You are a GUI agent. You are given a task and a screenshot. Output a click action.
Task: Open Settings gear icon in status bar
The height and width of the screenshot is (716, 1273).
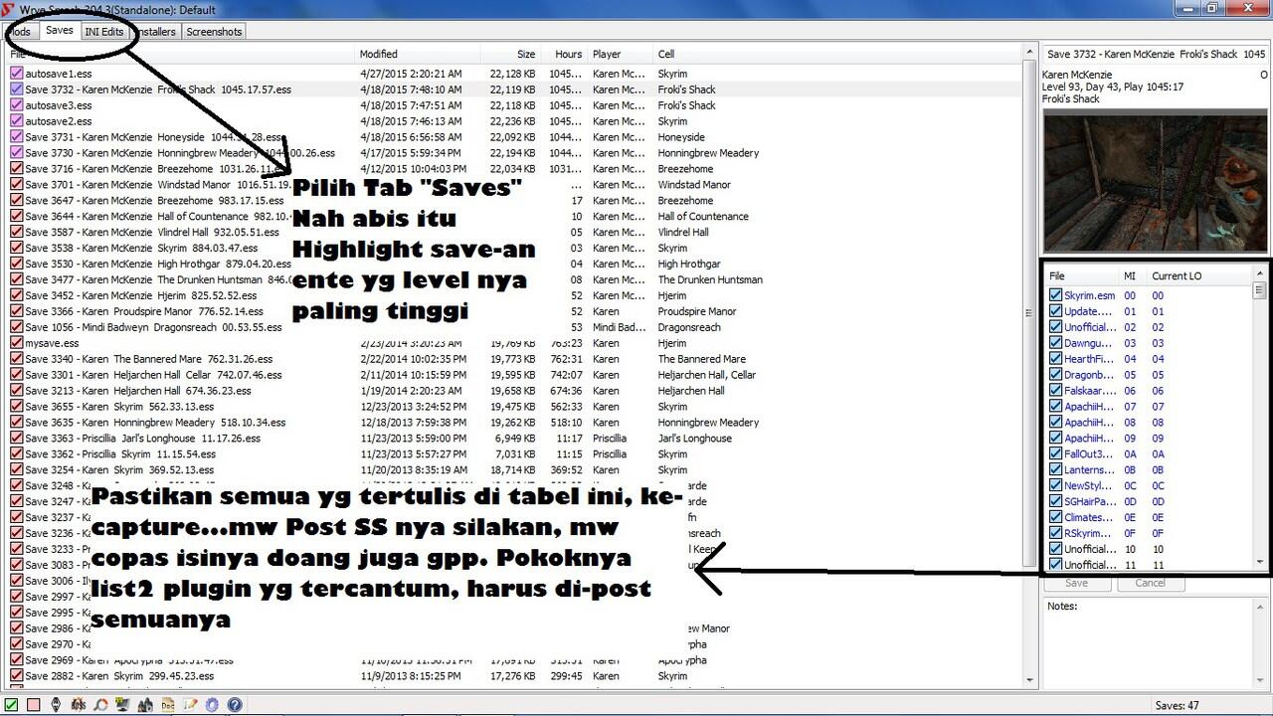point(212,705)
